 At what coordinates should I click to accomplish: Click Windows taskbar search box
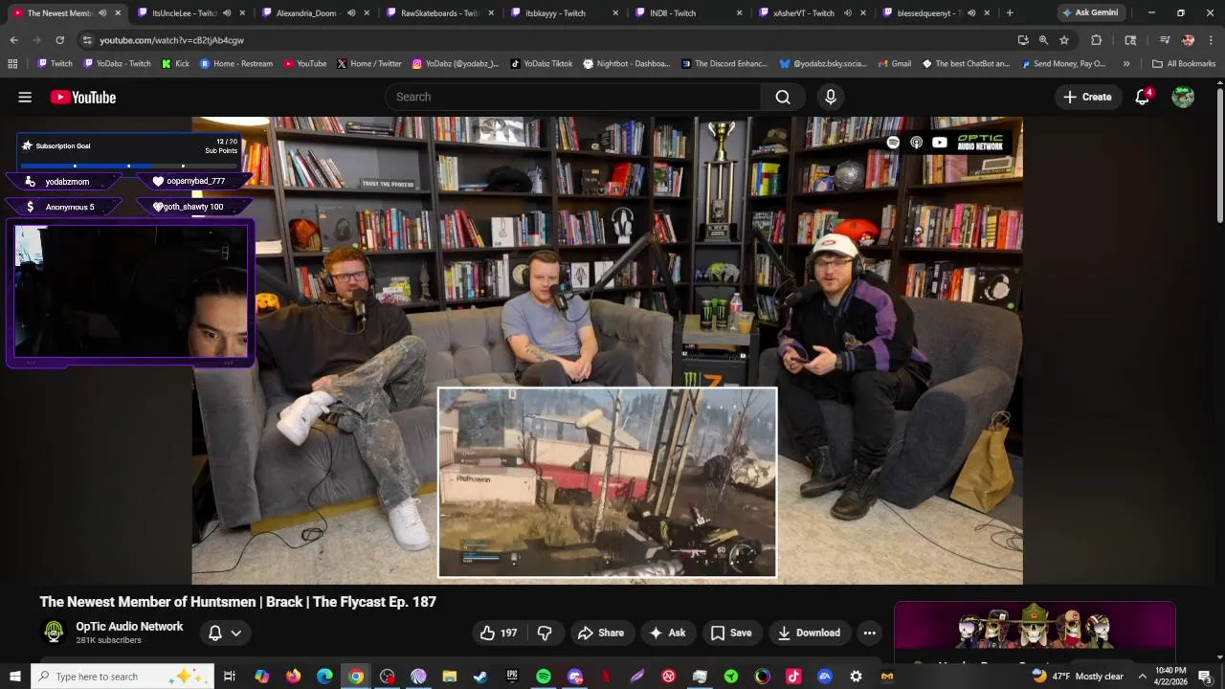(x=122, y=677)
